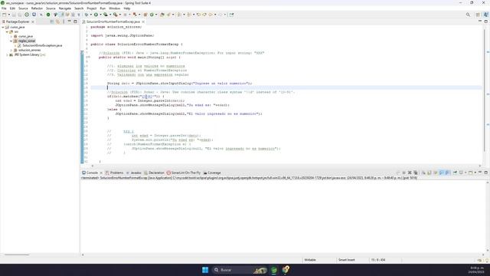Click the External Tools launch icon
Image resolution: width=490 pixels, height=276 pixels.
click(x=115, y=15)
